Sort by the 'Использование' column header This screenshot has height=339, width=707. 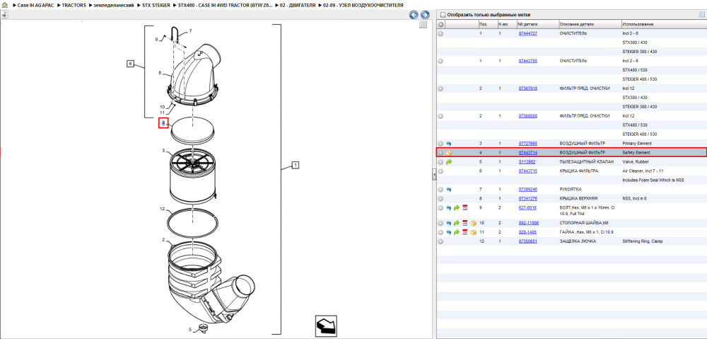click(663, 24)
